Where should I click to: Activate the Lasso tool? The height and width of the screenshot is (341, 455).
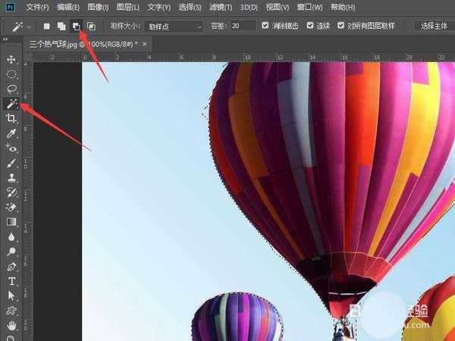12,89
